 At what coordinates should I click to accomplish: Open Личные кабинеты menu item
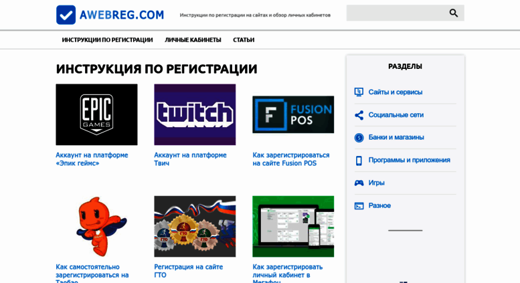pos(193,39)
